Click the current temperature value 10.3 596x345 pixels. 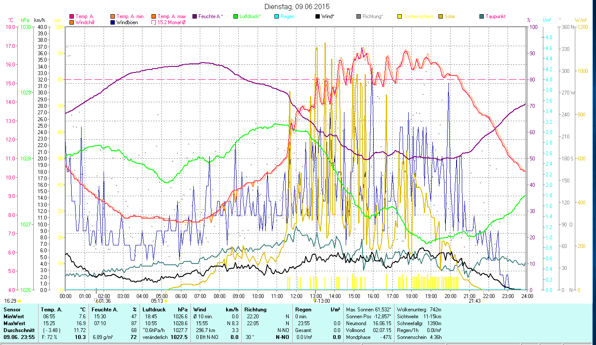pyautogui.click(x=80, y=337)
